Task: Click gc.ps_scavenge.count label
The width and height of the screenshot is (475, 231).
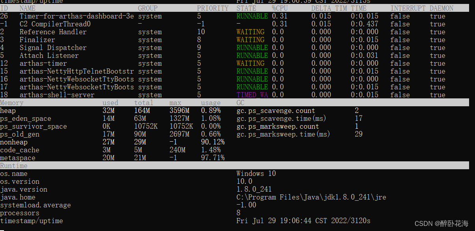Action: (x=276, y=111)
